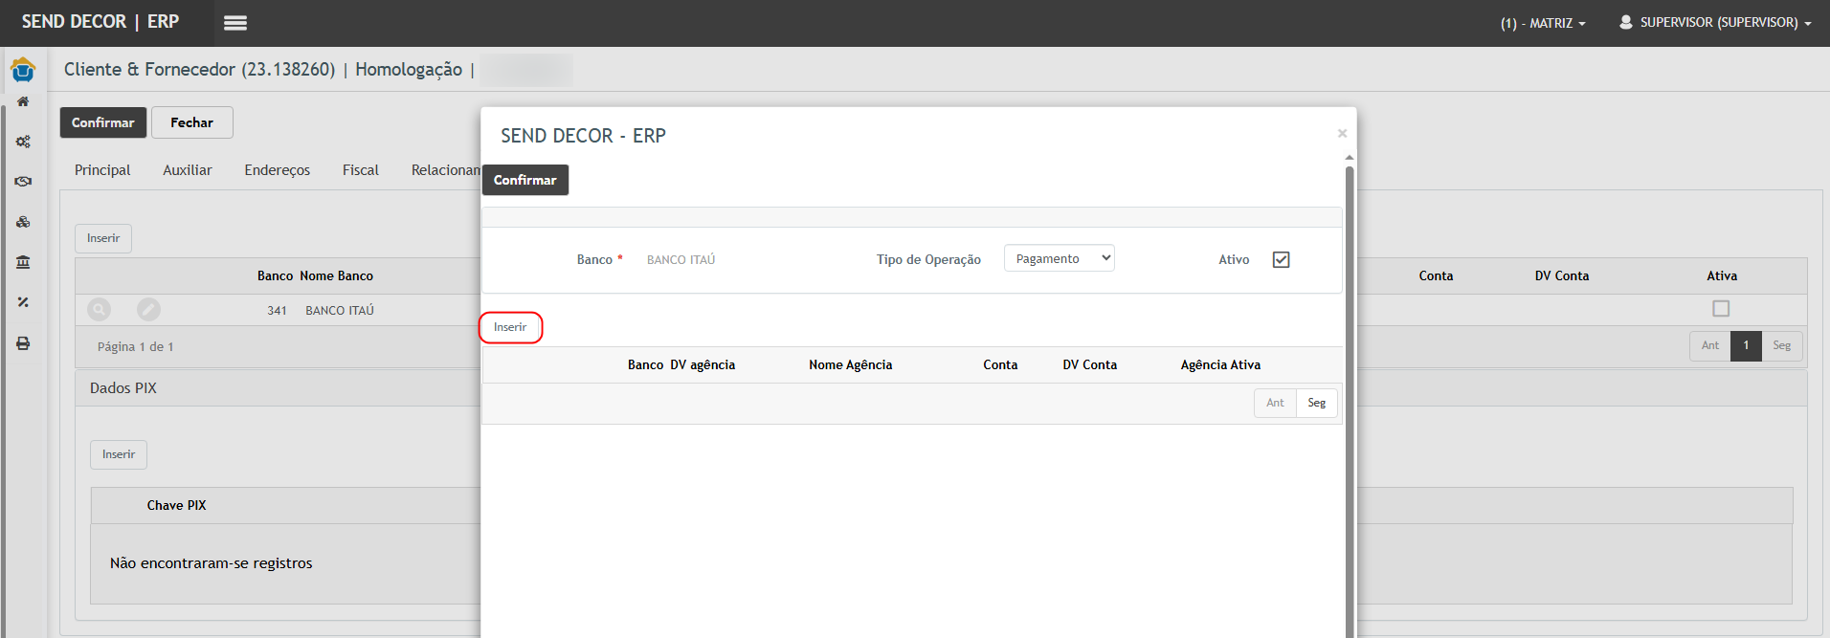
Task: Click Inserir under Dados PIX
Action: pyautogui.click(x=119, y=454)
